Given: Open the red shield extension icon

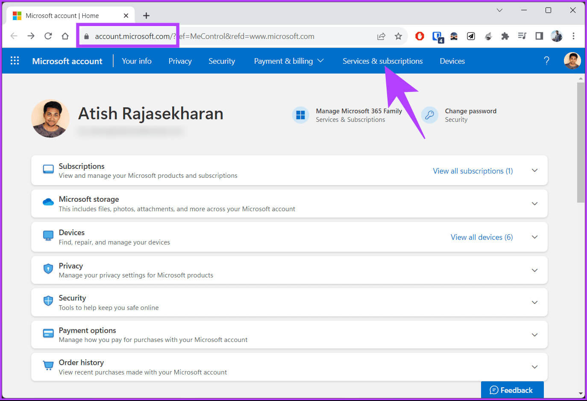Looking at the screenshot, I should 420,36.
